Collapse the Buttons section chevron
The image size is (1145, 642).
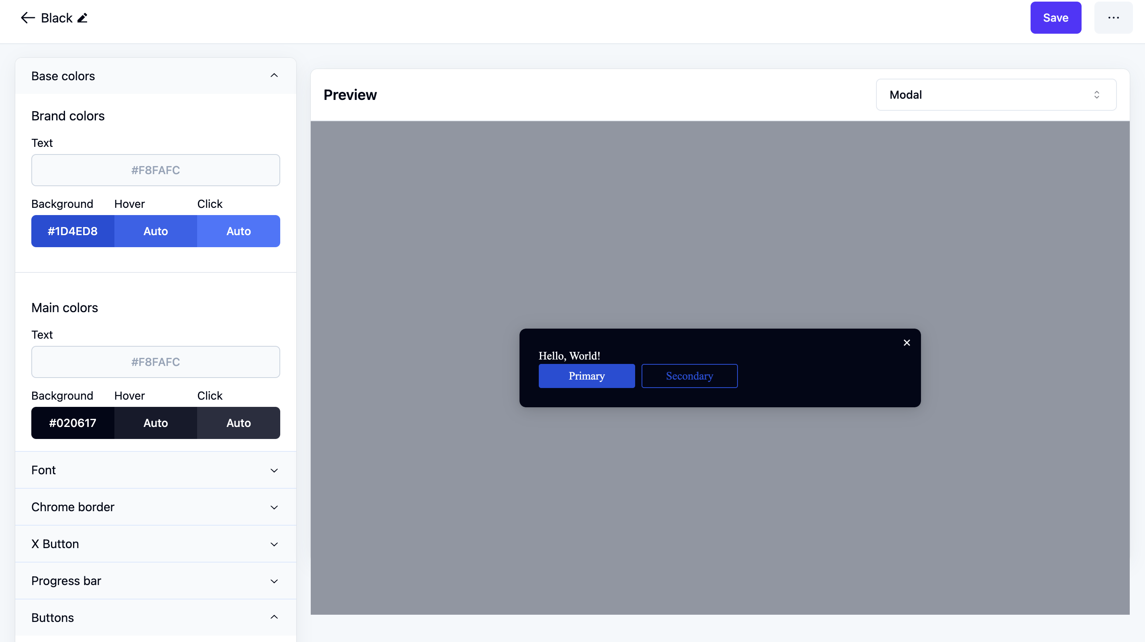[x=274, y=617]
